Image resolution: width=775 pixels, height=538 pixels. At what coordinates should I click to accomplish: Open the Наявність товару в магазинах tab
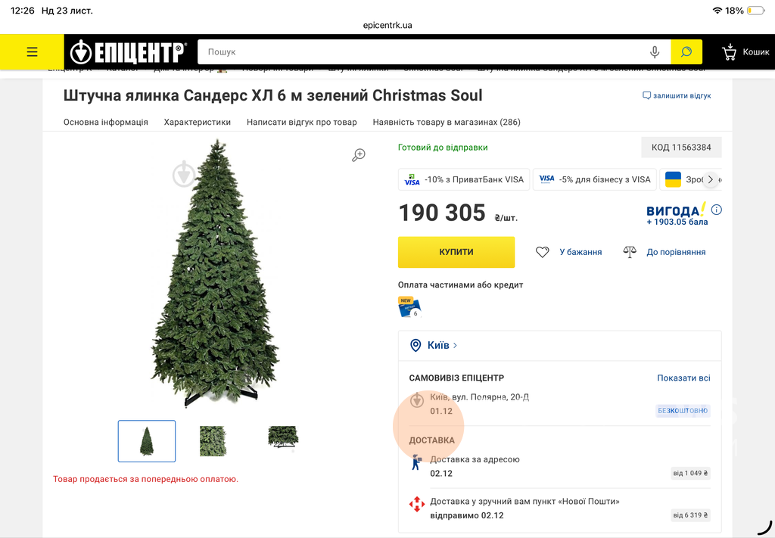click(x=447, y=122)
